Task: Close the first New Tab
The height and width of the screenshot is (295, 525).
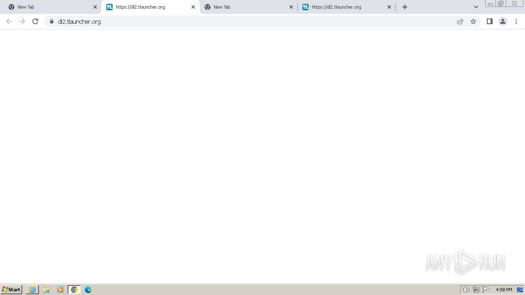Action: tap(95, 7)
